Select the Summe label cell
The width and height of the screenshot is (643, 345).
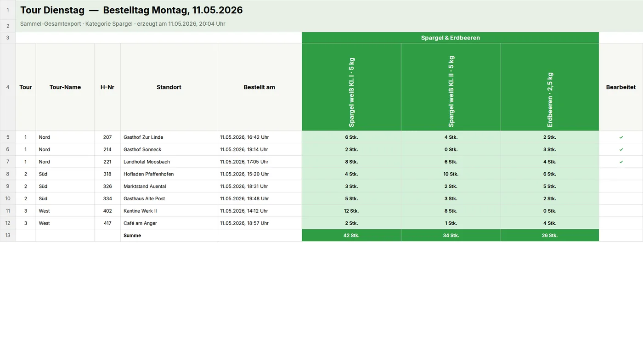[169, 235]
